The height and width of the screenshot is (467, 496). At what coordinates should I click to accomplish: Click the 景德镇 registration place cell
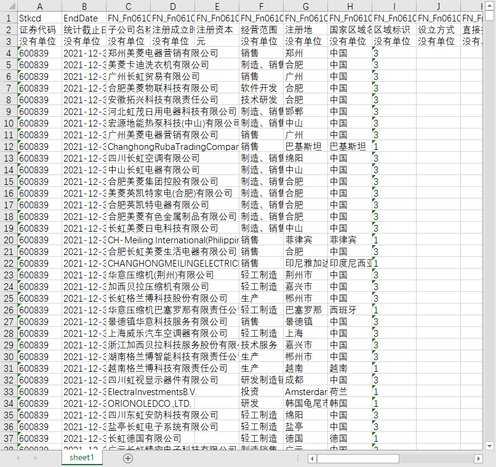(306, 322)
